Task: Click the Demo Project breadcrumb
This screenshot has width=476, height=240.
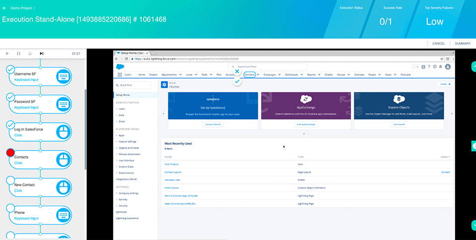Action: (x=21, y=8)
